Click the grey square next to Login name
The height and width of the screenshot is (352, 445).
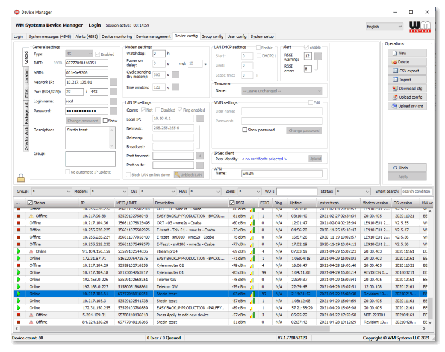pos(113,101)
